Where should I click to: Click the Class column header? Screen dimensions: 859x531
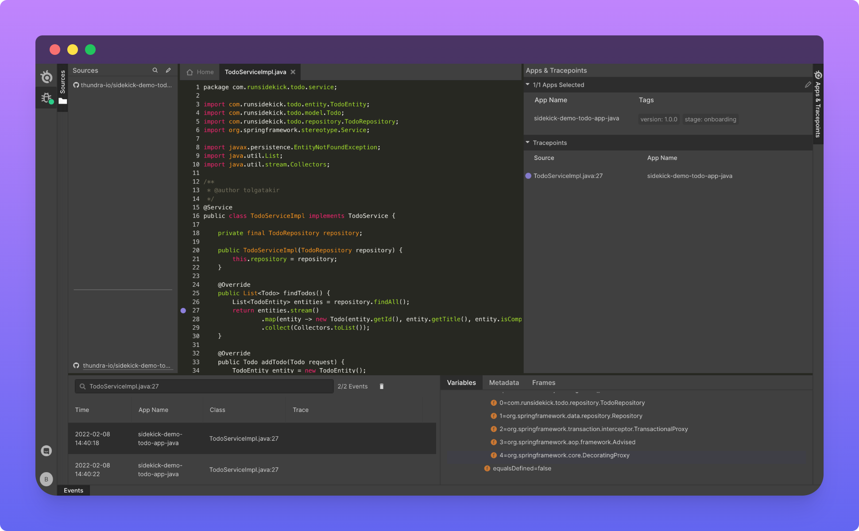click(217, 410)
